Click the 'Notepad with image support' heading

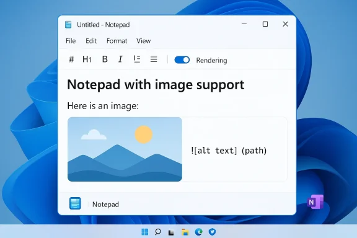(156, 85)
